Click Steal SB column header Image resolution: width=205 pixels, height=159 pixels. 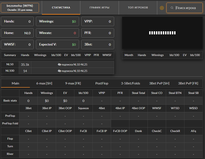tap(193, 93)
